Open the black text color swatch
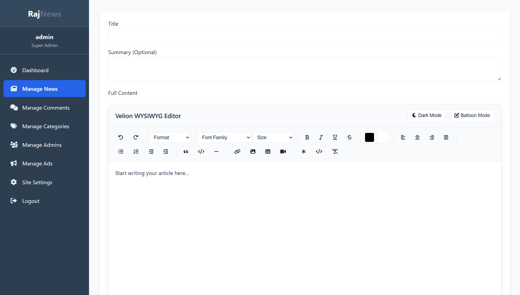Screen dimensions: 520x295 coord(369,137)
